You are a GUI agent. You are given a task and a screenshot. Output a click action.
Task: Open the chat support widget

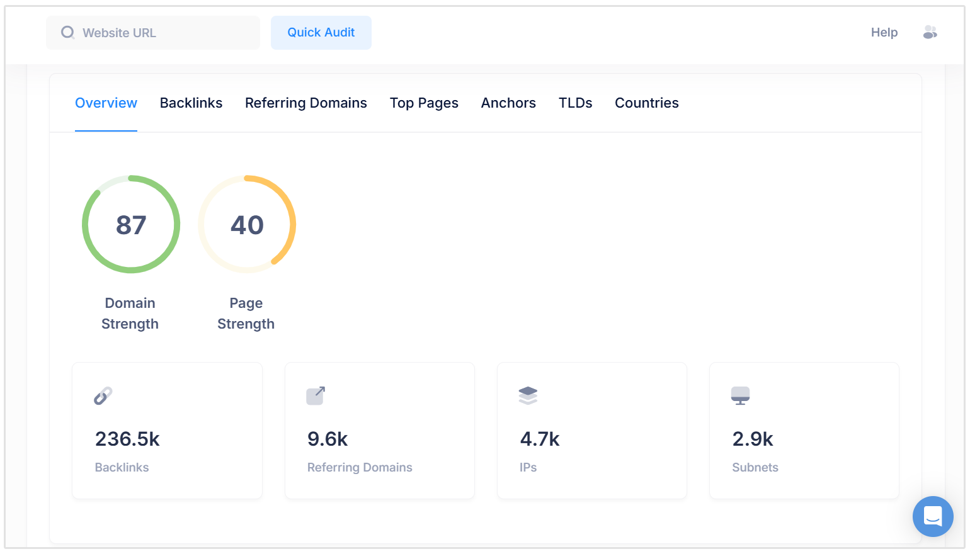(x=932, y=516)
